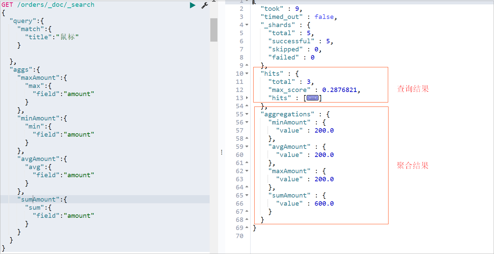Click the "successful" : 5 line
The width and height of the screenshot is (494, 254).
(x=301, y=41)
